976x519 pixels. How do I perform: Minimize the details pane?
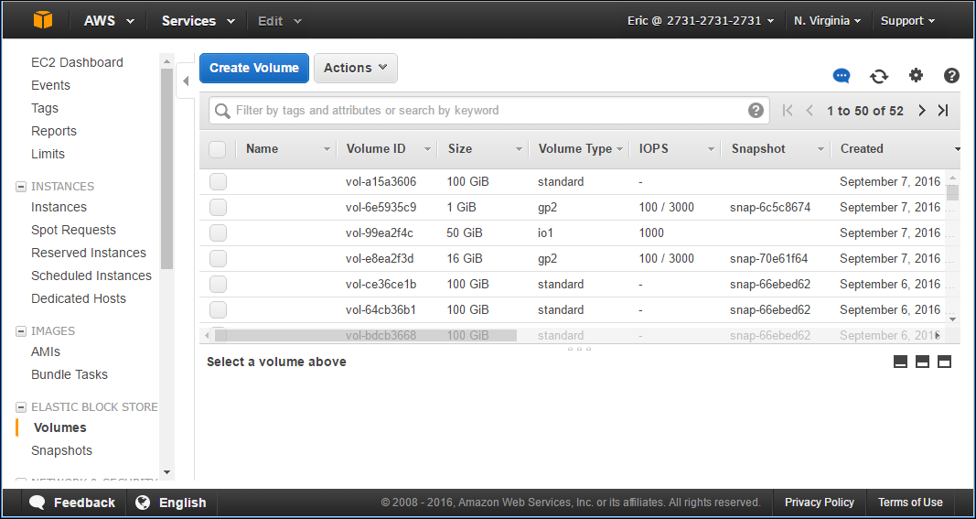click(900, 362)
